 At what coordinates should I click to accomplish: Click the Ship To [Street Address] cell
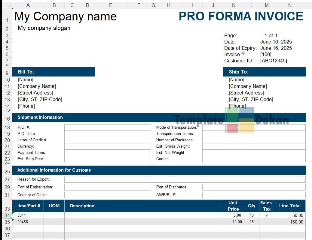(246, 93)
